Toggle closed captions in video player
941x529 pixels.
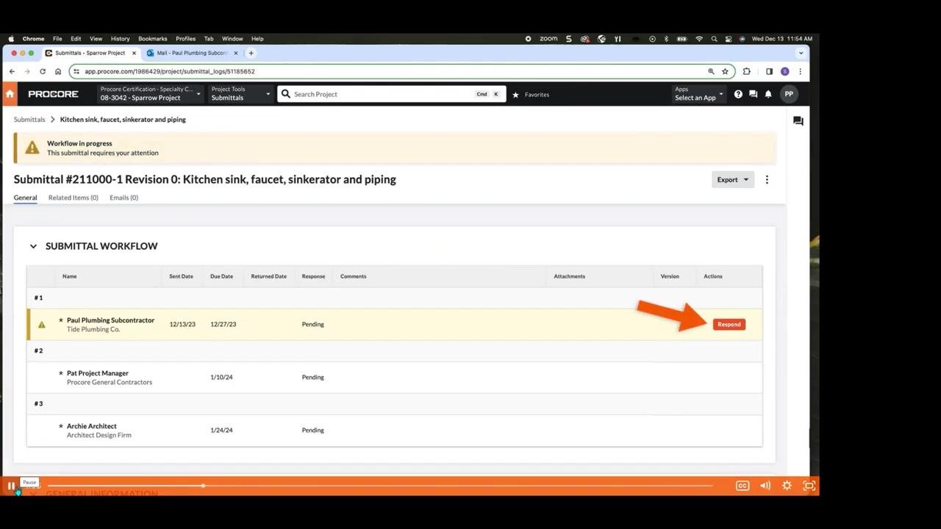(x=743, y=486)
